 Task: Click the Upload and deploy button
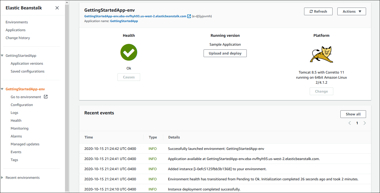(225, 53)
